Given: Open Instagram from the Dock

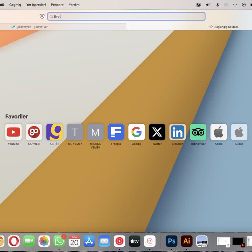Looking at the screenshot, I should tap(150, 241).
